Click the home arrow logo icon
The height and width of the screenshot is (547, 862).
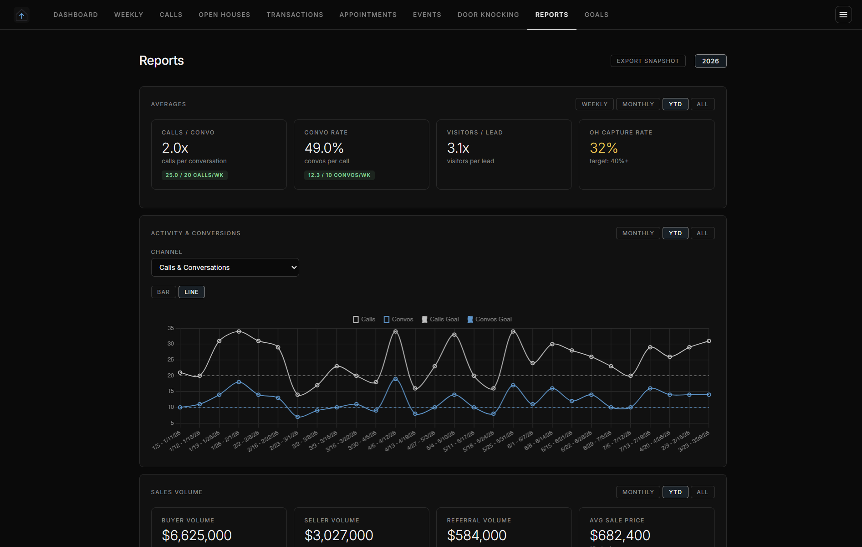[x=21, y=15]
